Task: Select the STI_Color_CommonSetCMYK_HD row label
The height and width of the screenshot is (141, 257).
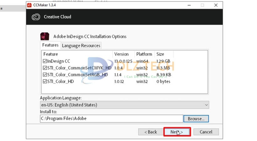Action: click(79, 68)
